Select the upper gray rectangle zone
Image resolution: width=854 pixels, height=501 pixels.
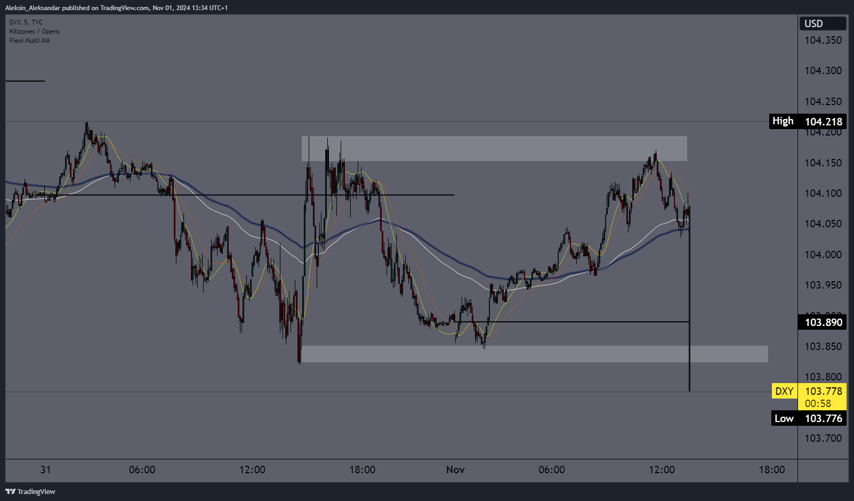494,148
